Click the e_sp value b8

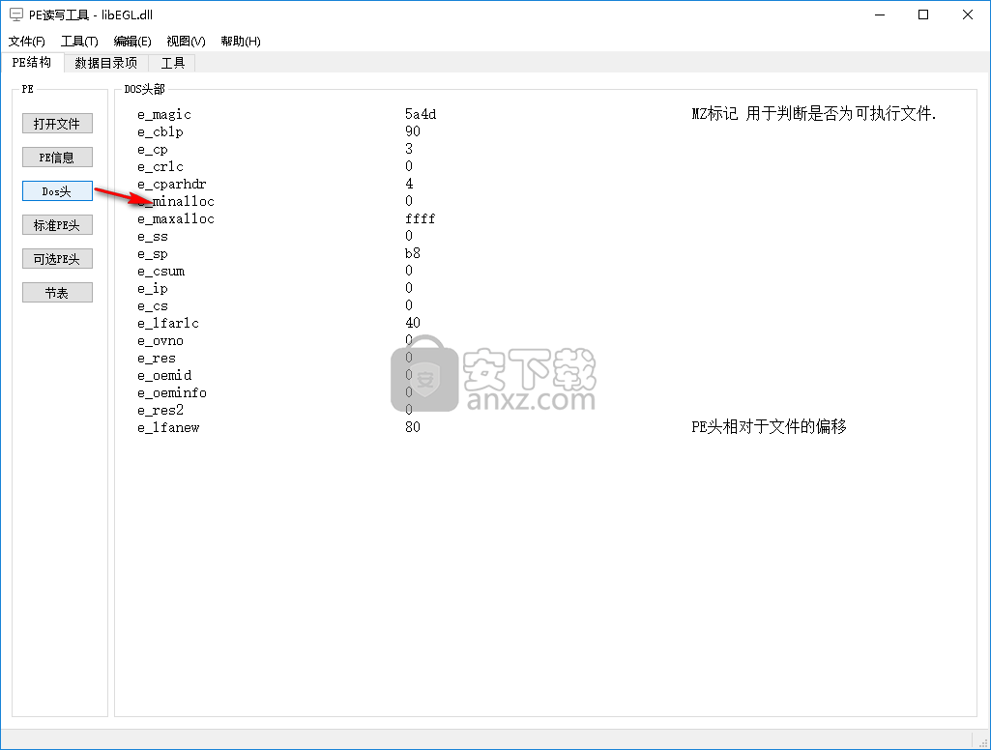[x=413, y=253]
